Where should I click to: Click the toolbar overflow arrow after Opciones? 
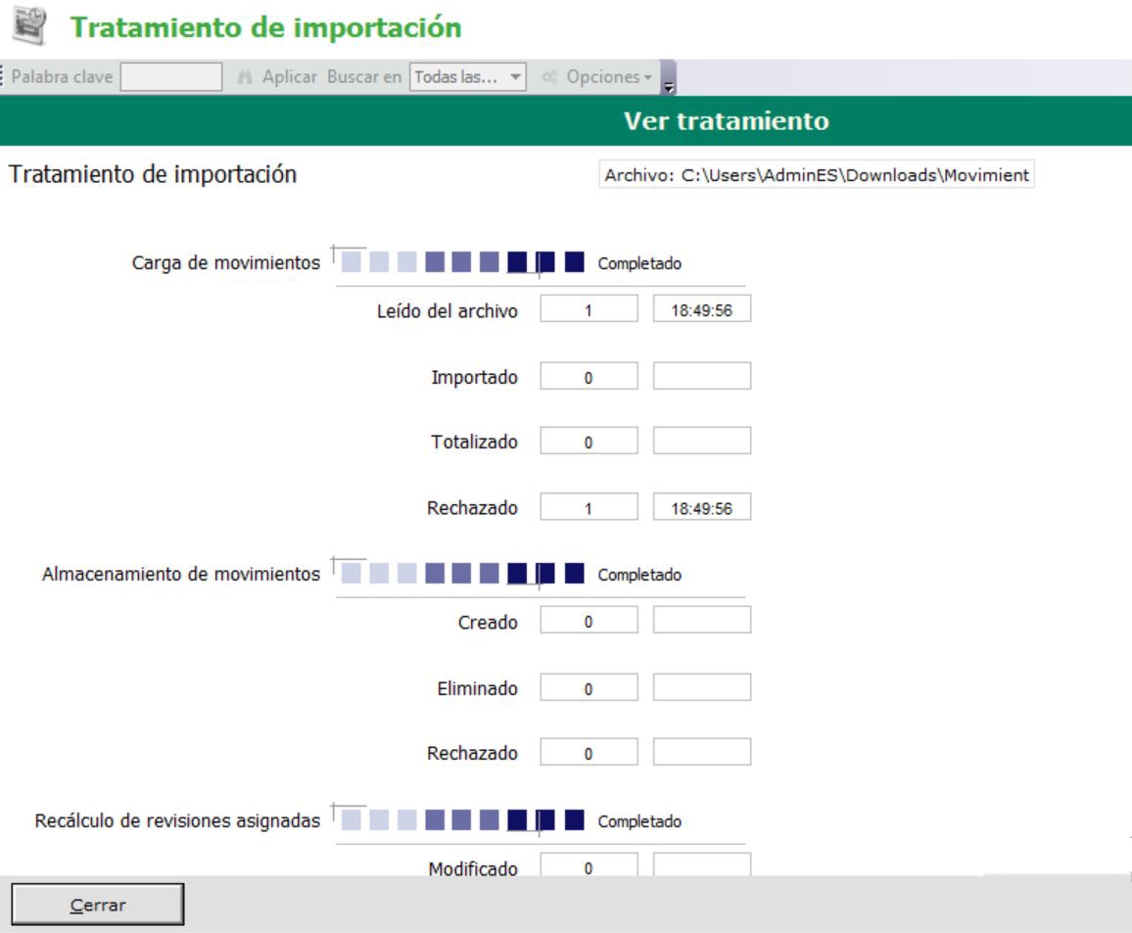(669, 79)
